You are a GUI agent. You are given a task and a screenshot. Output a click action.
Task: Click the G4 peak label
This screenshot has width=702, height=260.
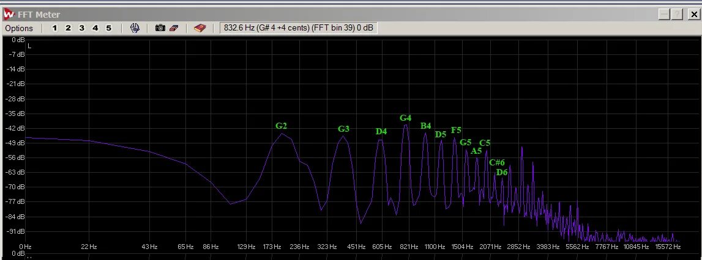point(405,118)
